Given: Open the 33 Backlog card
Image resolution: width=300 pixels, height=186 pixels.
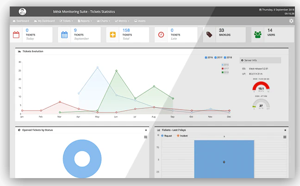Looking at the screenshot, I should point(225,35).
